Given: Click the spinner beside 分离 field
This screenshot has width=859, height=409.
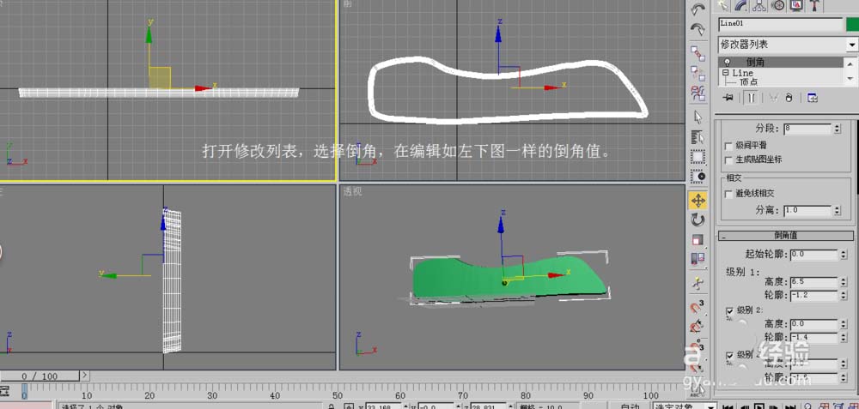Looking at the screenshot, I should point(837,210).
